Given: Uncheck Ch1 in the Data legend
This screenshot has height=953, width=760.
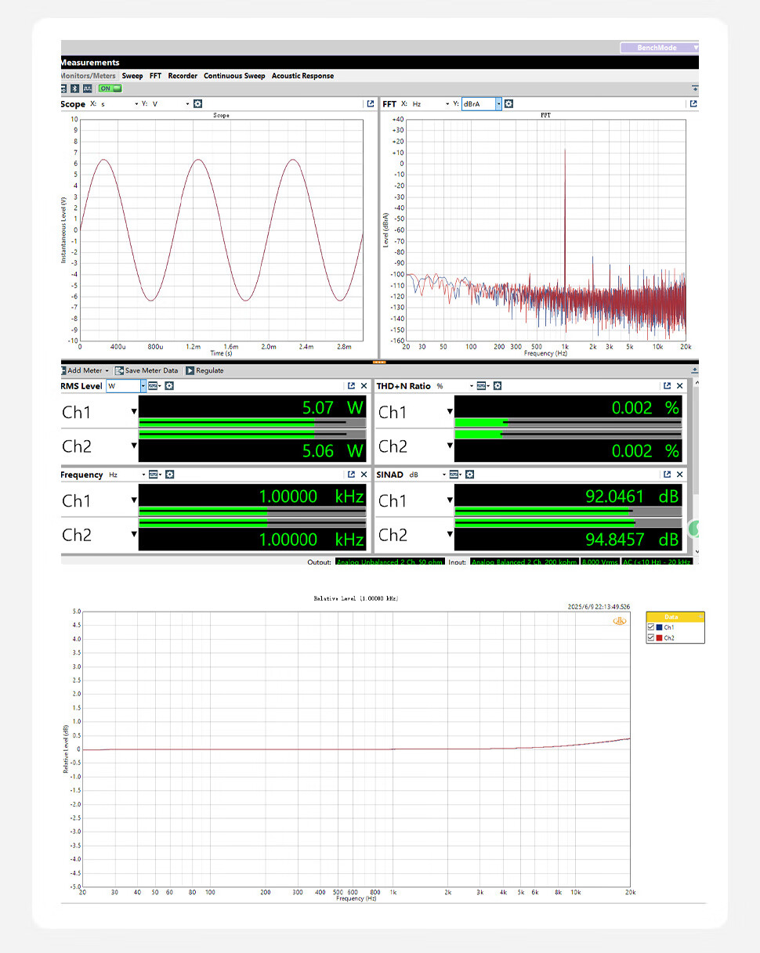Looking at the screenshot, I should pos(650,627).
